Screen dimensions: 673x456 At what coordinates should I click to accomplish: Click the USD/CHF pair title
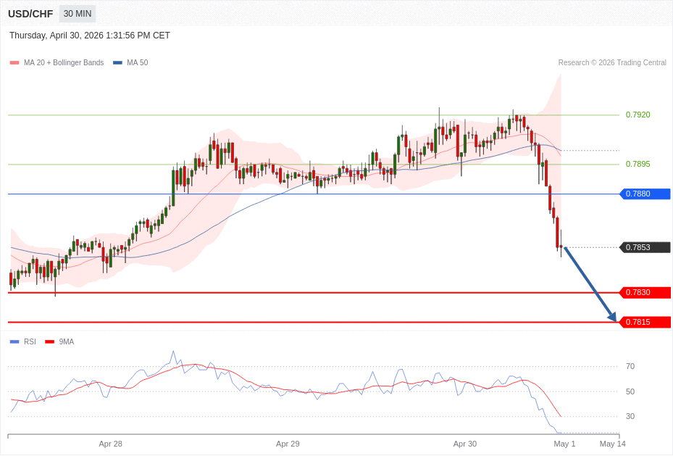30,14
